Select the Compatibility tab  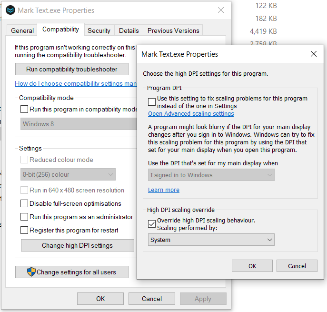click(60, 30)
